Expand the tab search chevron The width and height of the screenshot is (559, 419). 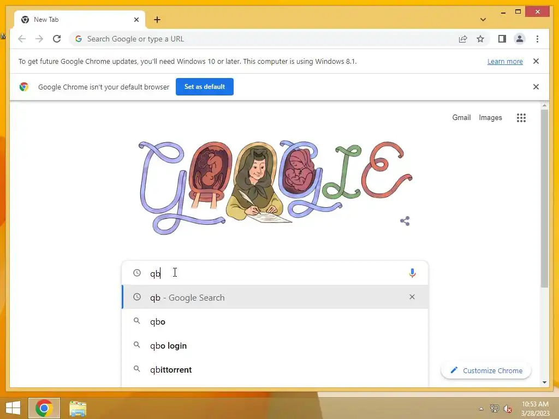point(483,20)
